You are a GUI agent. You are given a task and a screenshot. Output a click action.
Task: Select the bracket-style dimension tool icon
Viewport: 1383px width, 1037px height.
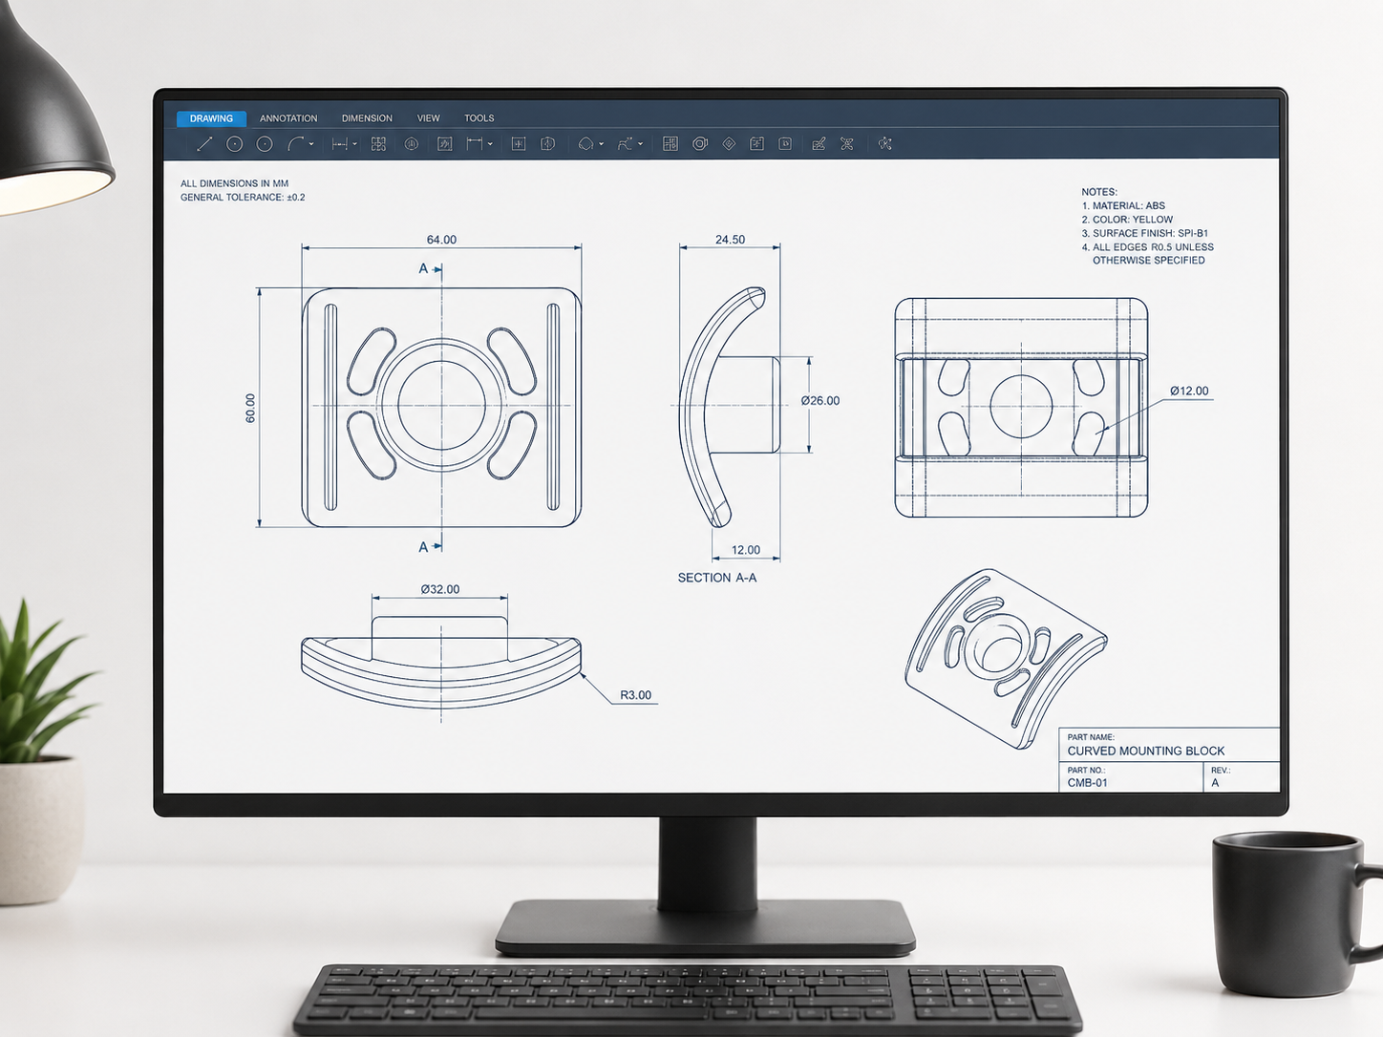[x=475, y=144]
